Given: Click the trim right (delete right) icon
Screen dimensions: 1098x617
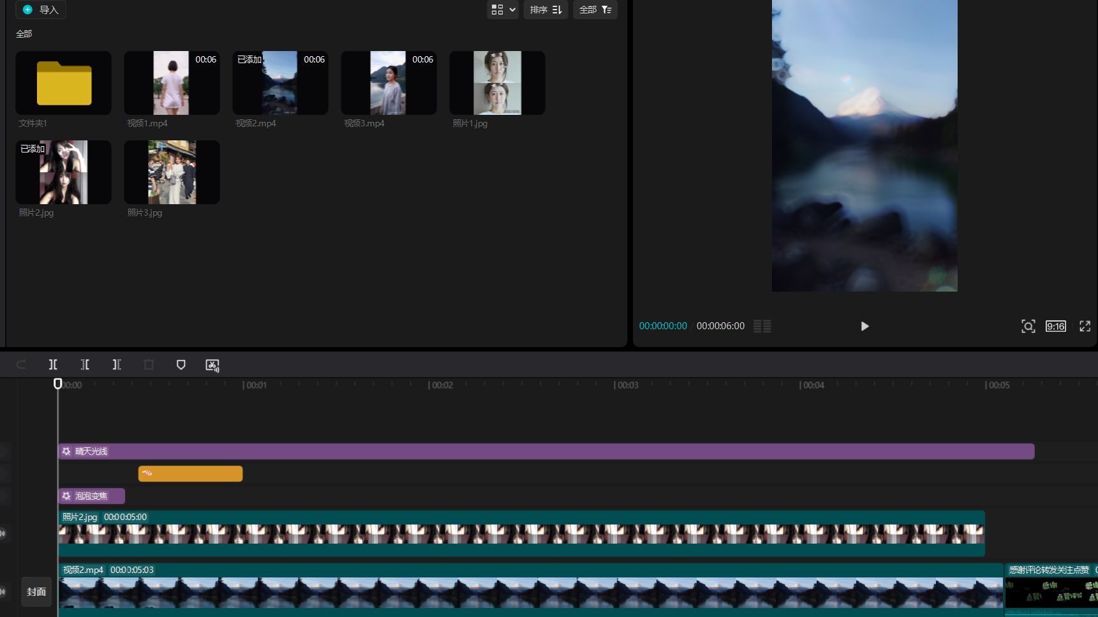Looking at the screenshot, I should click(117, 364).
